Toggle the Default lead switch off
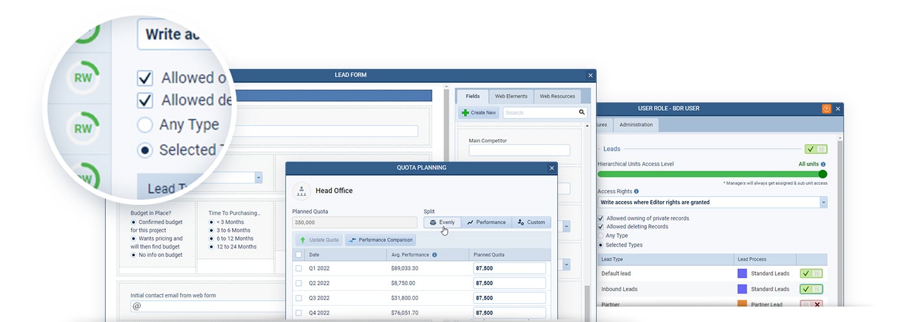The width and height of the screenshot is (902, 322). pyautogui.click(x=811, y=274)
